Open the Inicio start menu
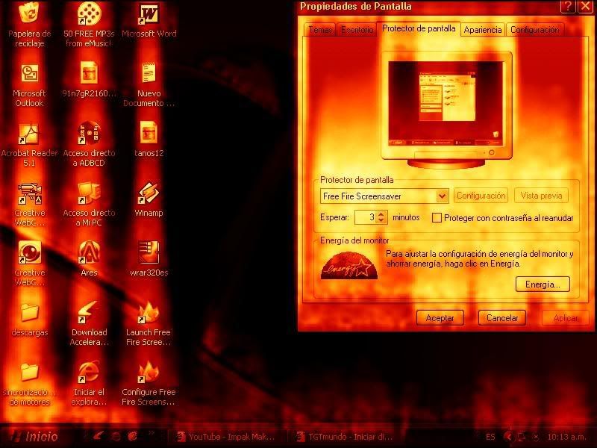 [34, 437]
